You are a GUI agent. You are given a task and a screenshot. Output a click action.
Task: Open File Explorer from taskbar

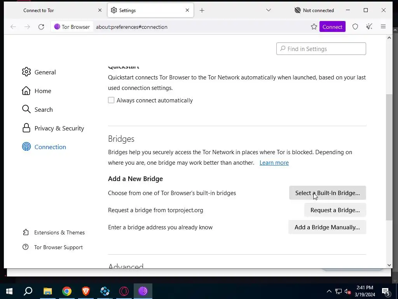[x=47, y=291]
